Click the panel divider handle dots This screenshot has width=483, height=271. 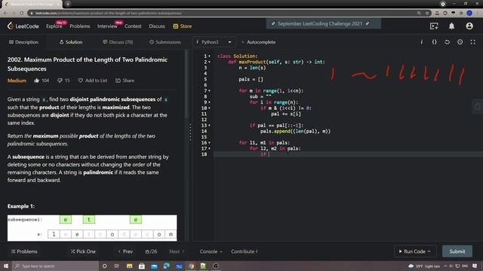tap(190, 132)
